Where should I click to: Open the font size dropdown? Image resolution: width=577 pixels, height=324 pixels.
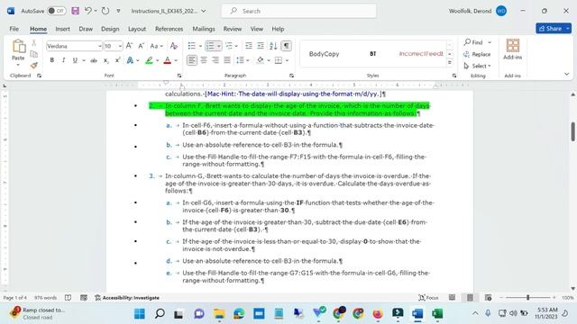120,46
